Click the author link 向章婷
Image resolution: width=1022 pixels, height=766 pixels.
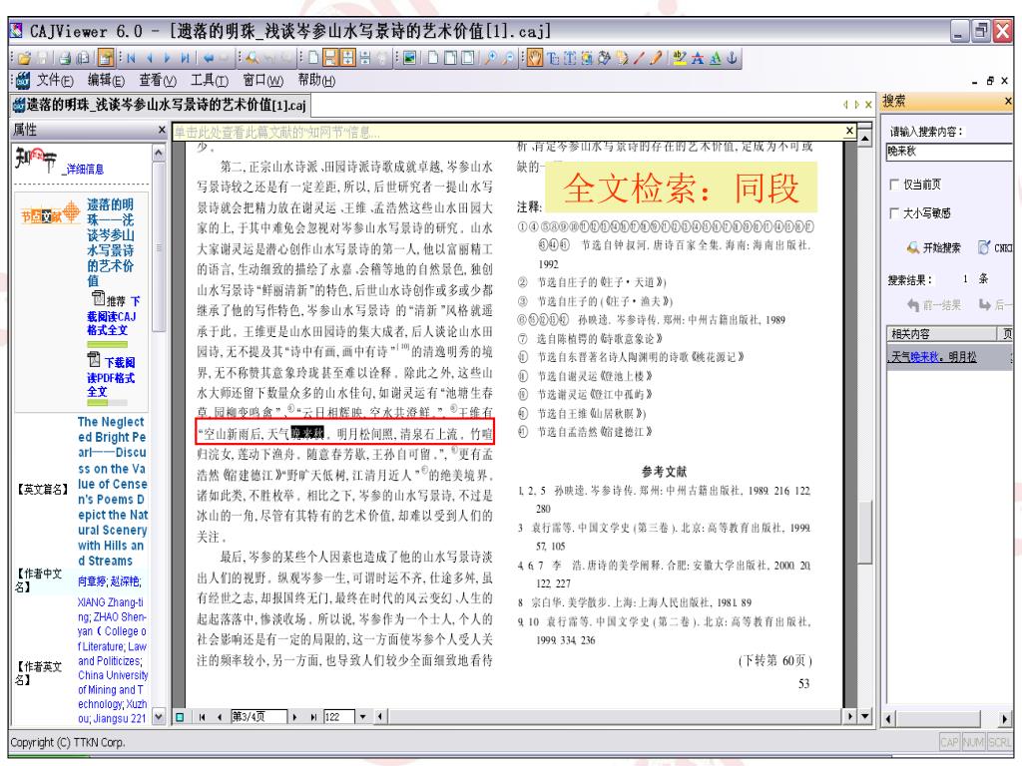pyautogui.click(x=91, y=581)
